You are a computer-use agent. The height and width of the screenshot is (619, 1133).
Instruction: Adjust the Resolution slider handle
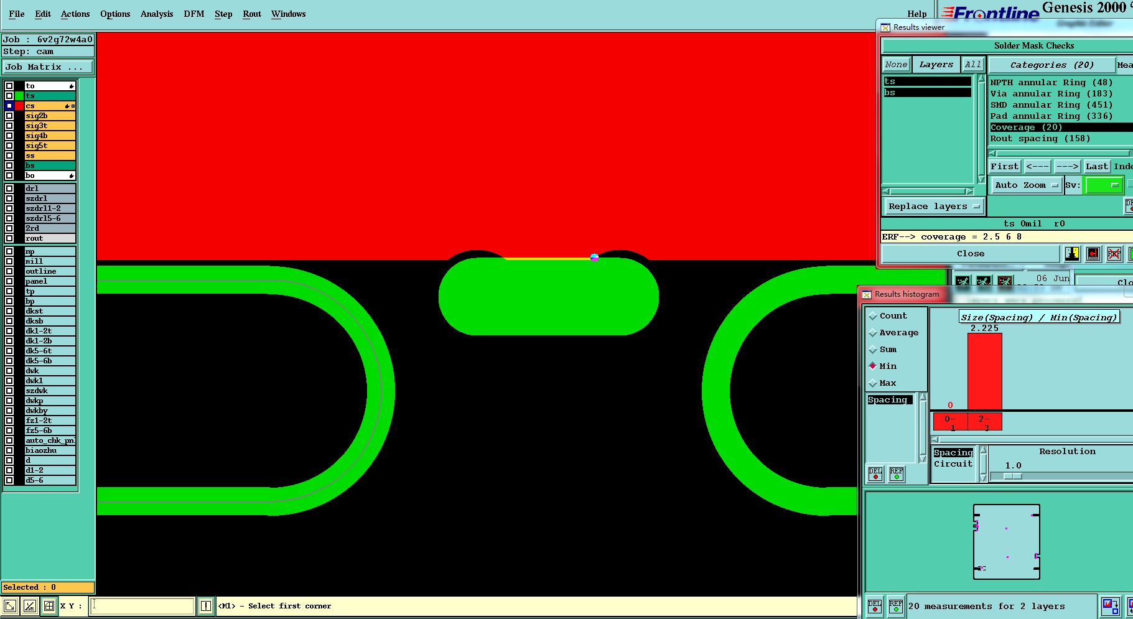[1013, 477]
